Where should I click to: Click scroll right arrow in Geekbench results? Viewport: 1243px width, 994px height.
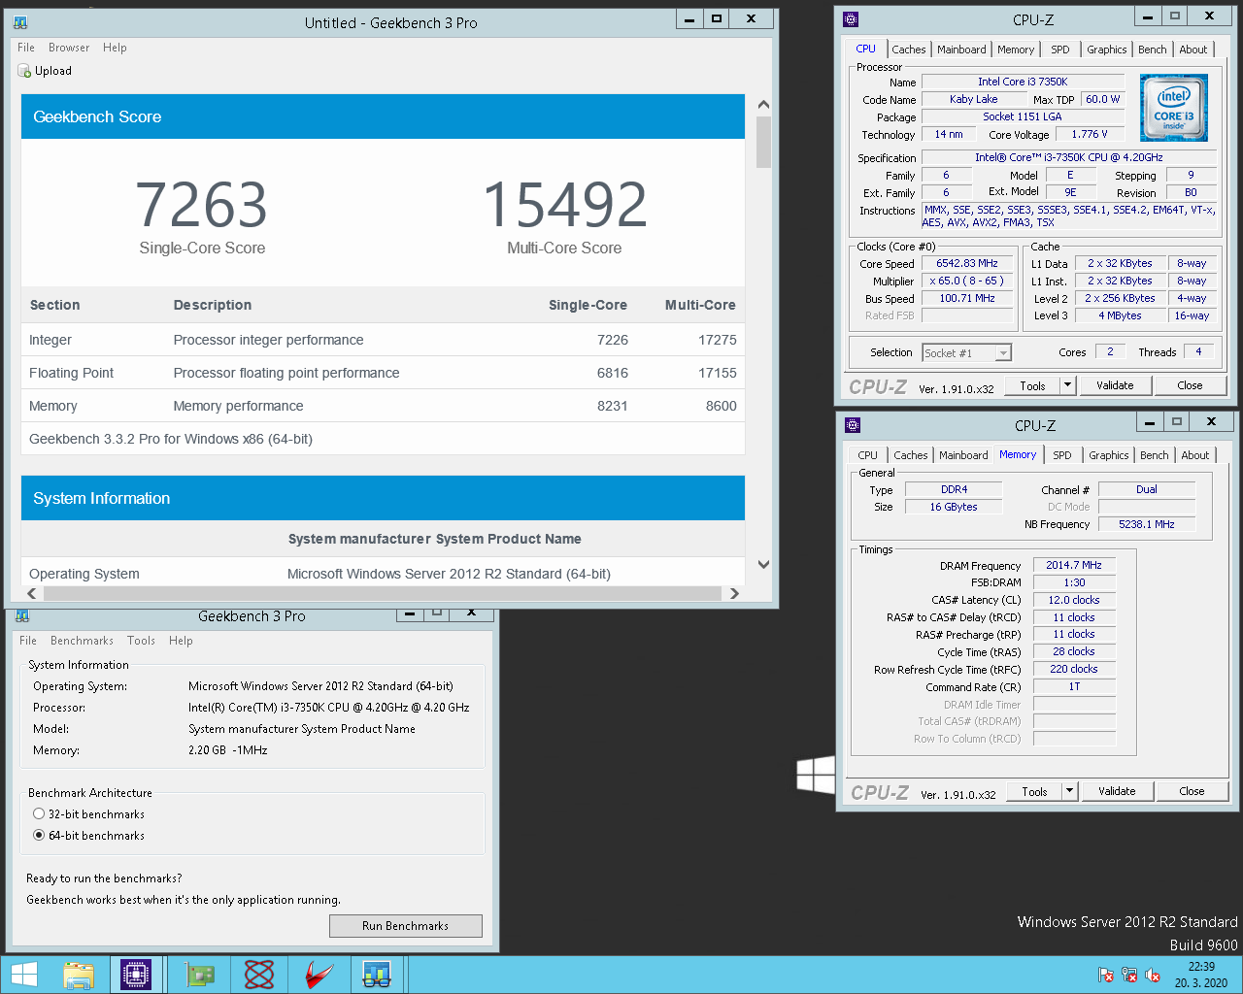[x=734, y=593]
